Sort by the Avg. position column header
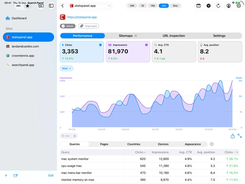 [206, 152]
